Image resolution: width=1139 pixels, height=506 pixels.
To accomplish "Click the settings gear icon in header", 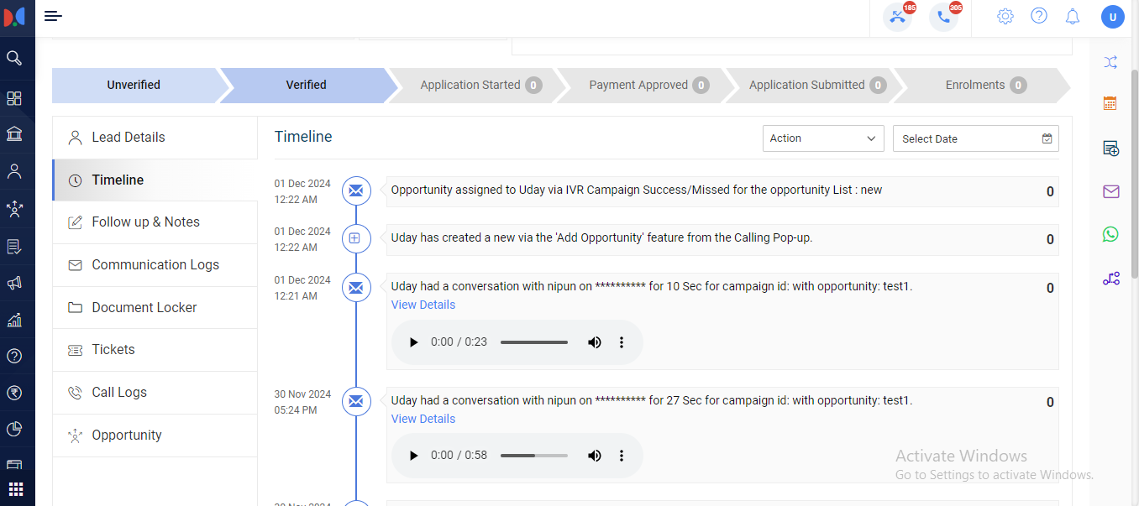I will click(x=1005, y=17).
